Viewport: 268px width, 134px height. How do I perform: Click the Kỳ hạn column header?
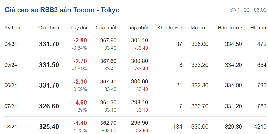pos(12,28)
